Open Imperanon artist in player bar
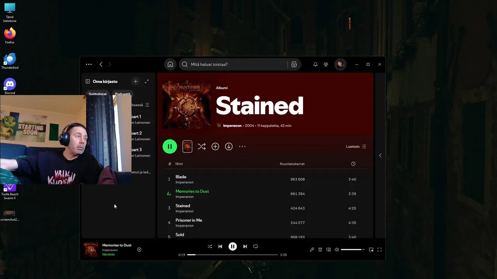 [x=110, y=250]
